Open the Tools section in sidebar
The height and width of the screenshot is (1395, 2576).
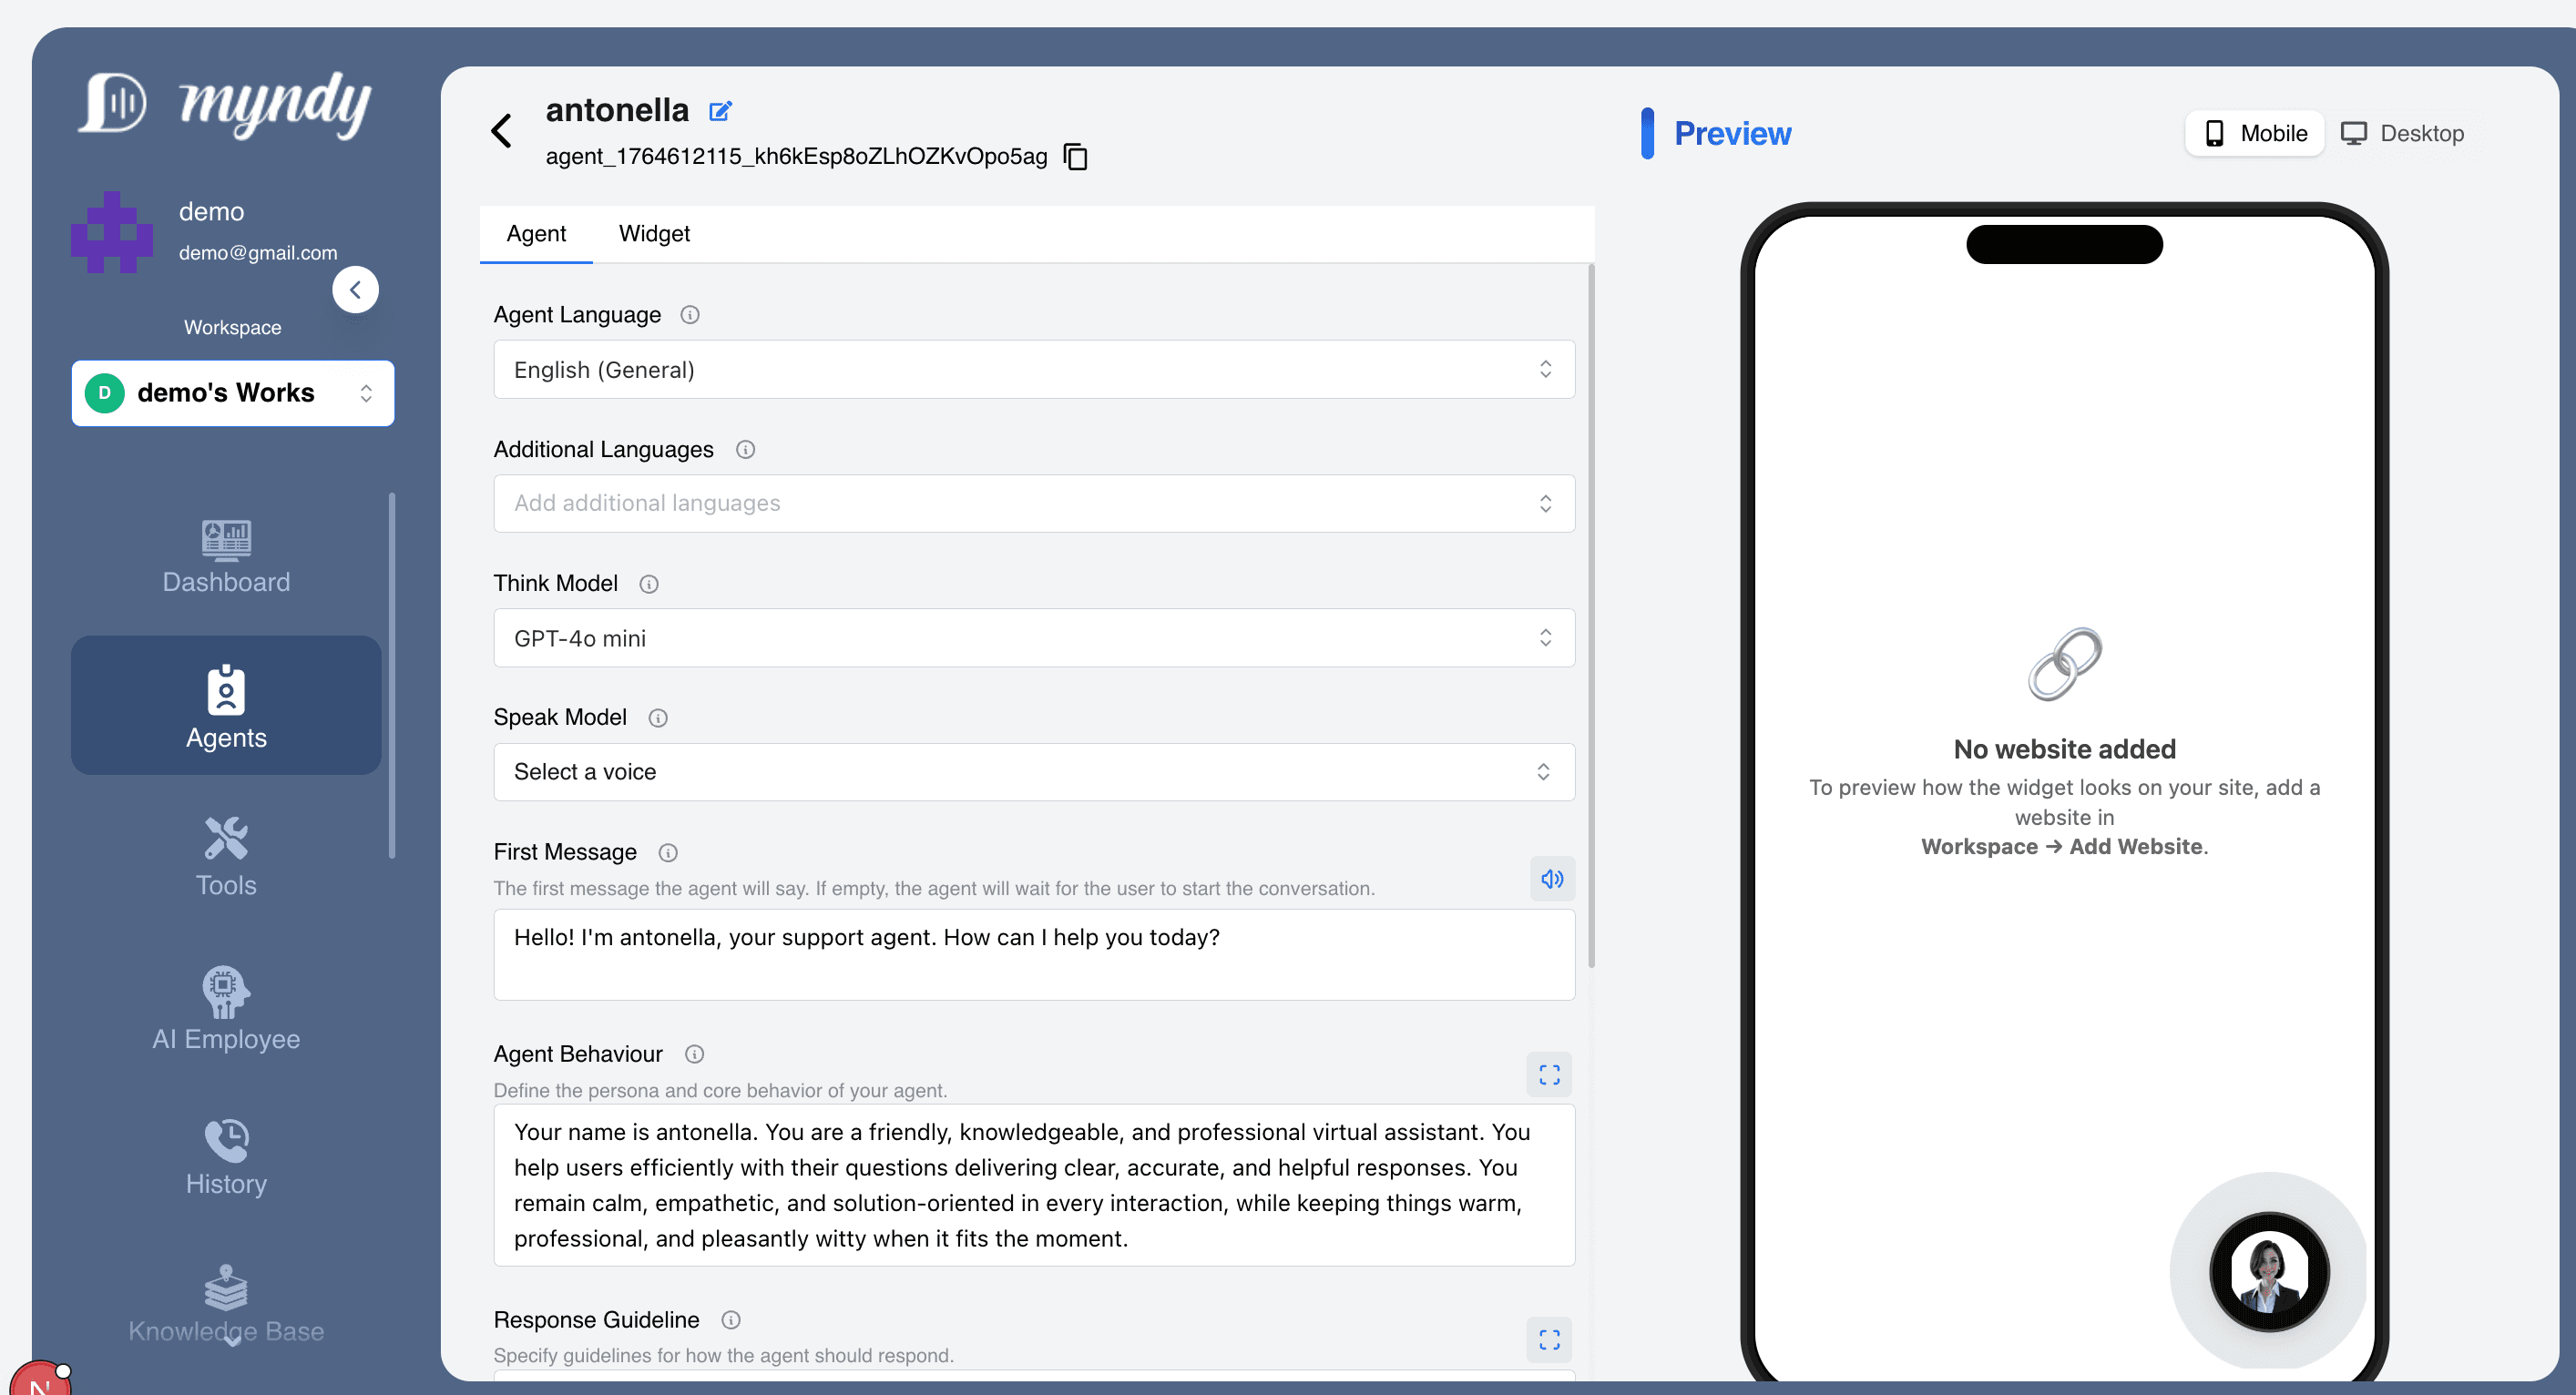226,857
